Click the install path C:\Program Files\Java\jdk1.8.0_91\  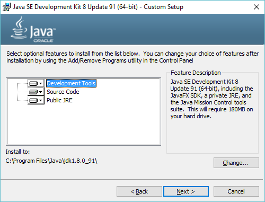coord(51,161)
